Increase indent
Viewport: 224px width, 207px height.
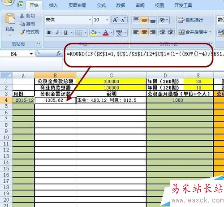[170, 32]
